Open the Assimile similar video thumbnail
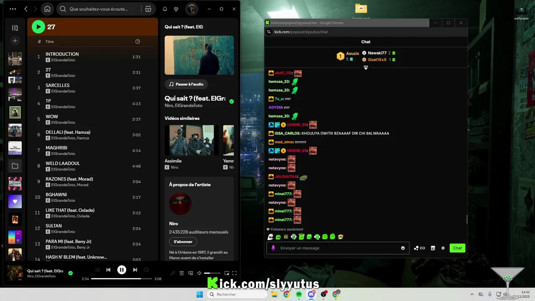The image size is (535, 301). [191, 140]
